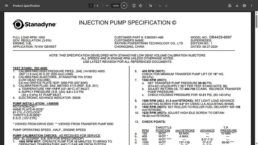258x145 pixels.
Task: Click customer part number E38G001-A88
Action: [154, 37]
